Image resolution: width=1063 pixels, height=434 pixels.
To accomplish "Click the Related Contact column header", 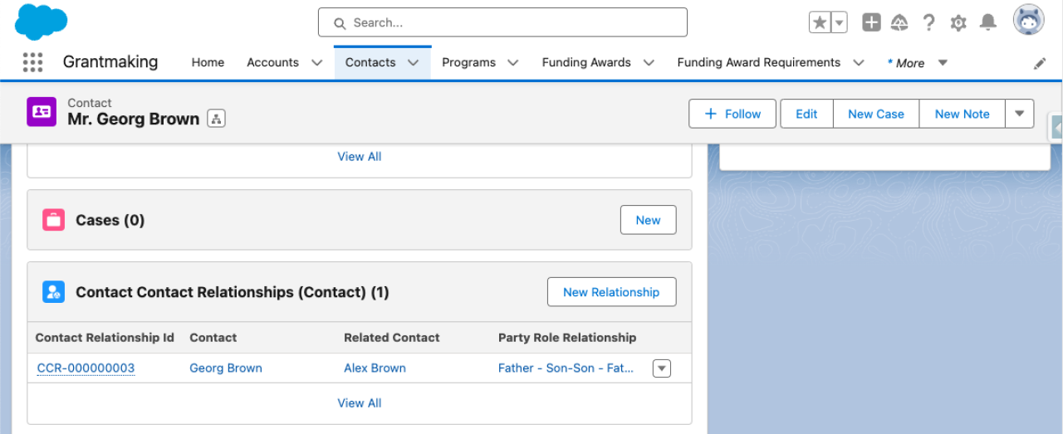I will click(x=392, y=338).
